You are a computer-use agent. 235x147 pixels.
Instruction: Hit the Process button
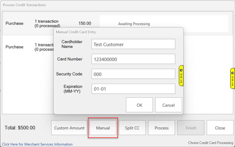(161, 128)
